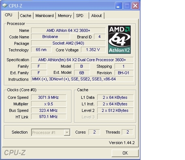Screen dimensions: 185x160
Task: Click the empty Level 3 cache field
Action: pos(115,117)
